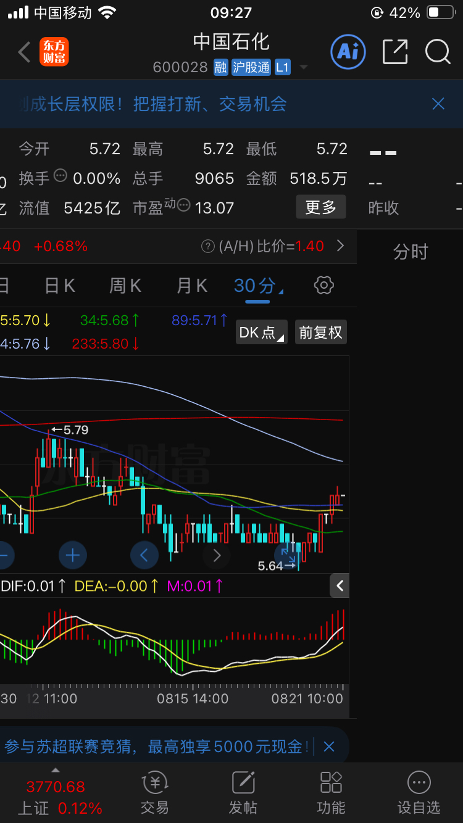Click the 市盈 dynamic info icon
The height and width of the screenshot is (823, 463).
[x=184, y=205]
